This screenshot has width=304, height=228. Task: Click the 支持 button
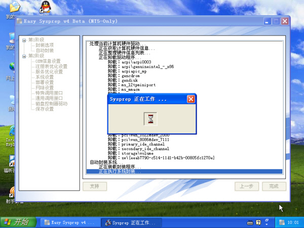click(95, 186)
